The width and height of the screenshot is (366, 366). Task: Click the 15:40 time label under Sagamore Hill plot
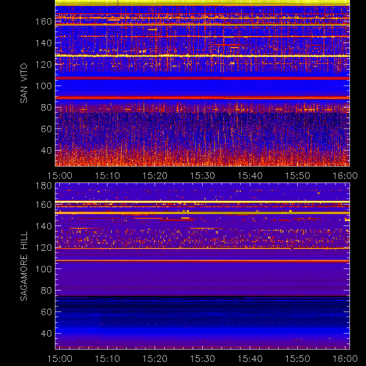coord(250,359)
